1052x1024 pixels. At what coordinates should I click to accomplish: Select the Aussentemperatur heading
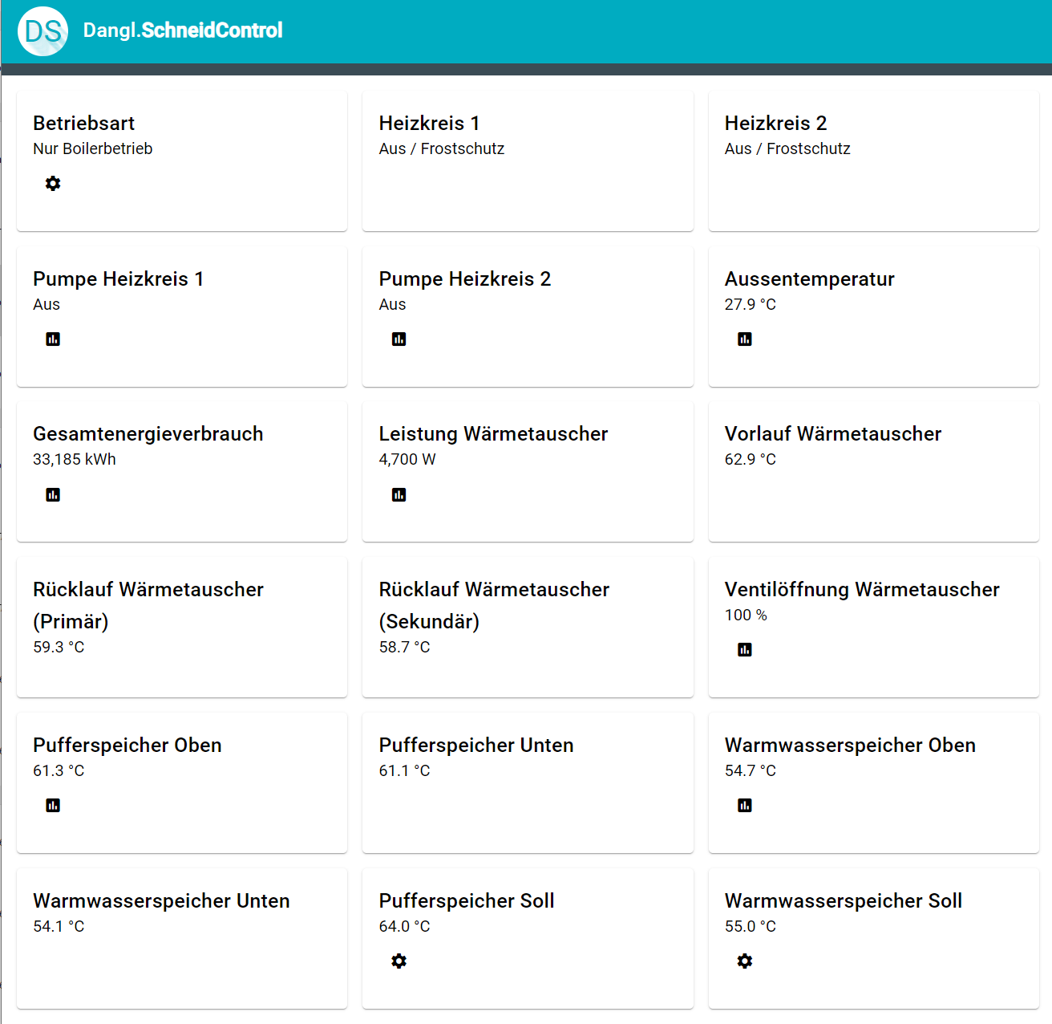[810, 278]
